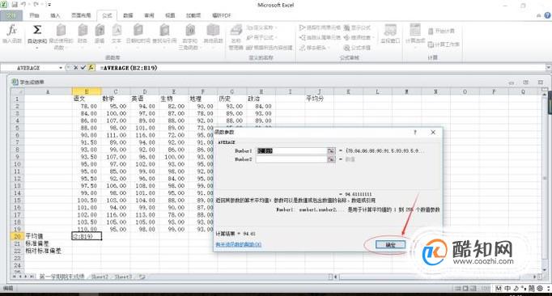Image resolution: width=552 pixels, height=296 pixels.
Task: Collapse dialog via Number1 range selector icon
Action: [x=331, y=150]
